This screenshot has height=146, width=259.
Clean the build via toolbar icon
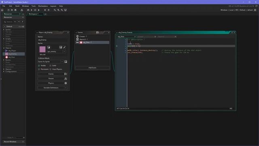click(x=39, y=10)
